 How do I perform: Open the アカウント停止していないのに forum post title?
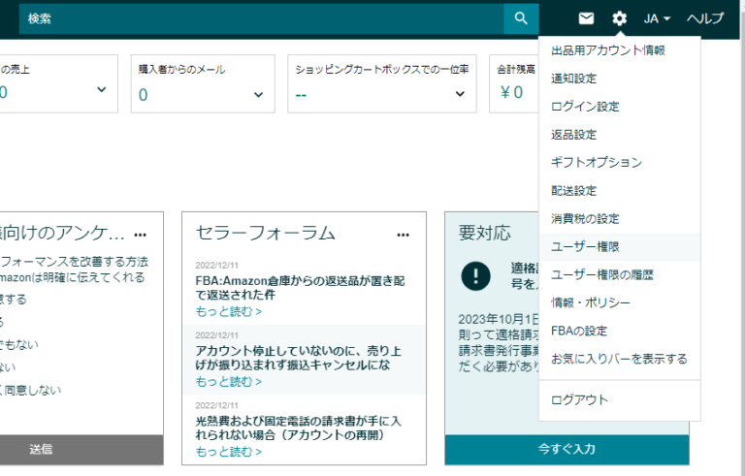(x=299, y=358)
